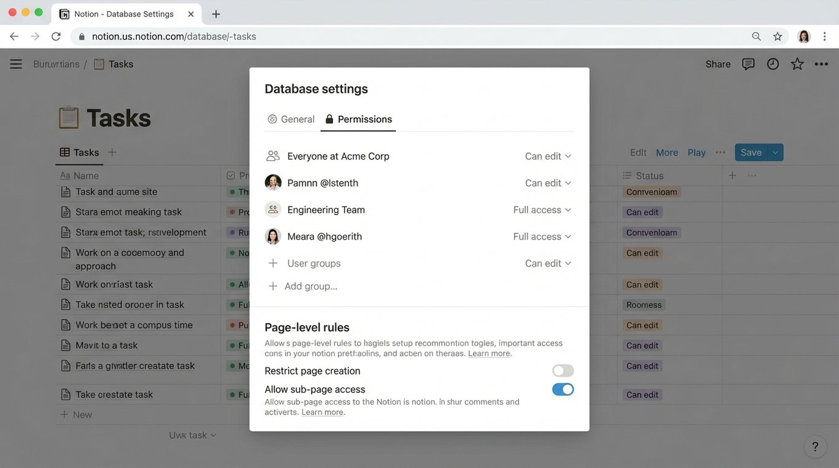Click Pamnn's avatar in Permissions

pyautogui.click(x=273, y=182)
